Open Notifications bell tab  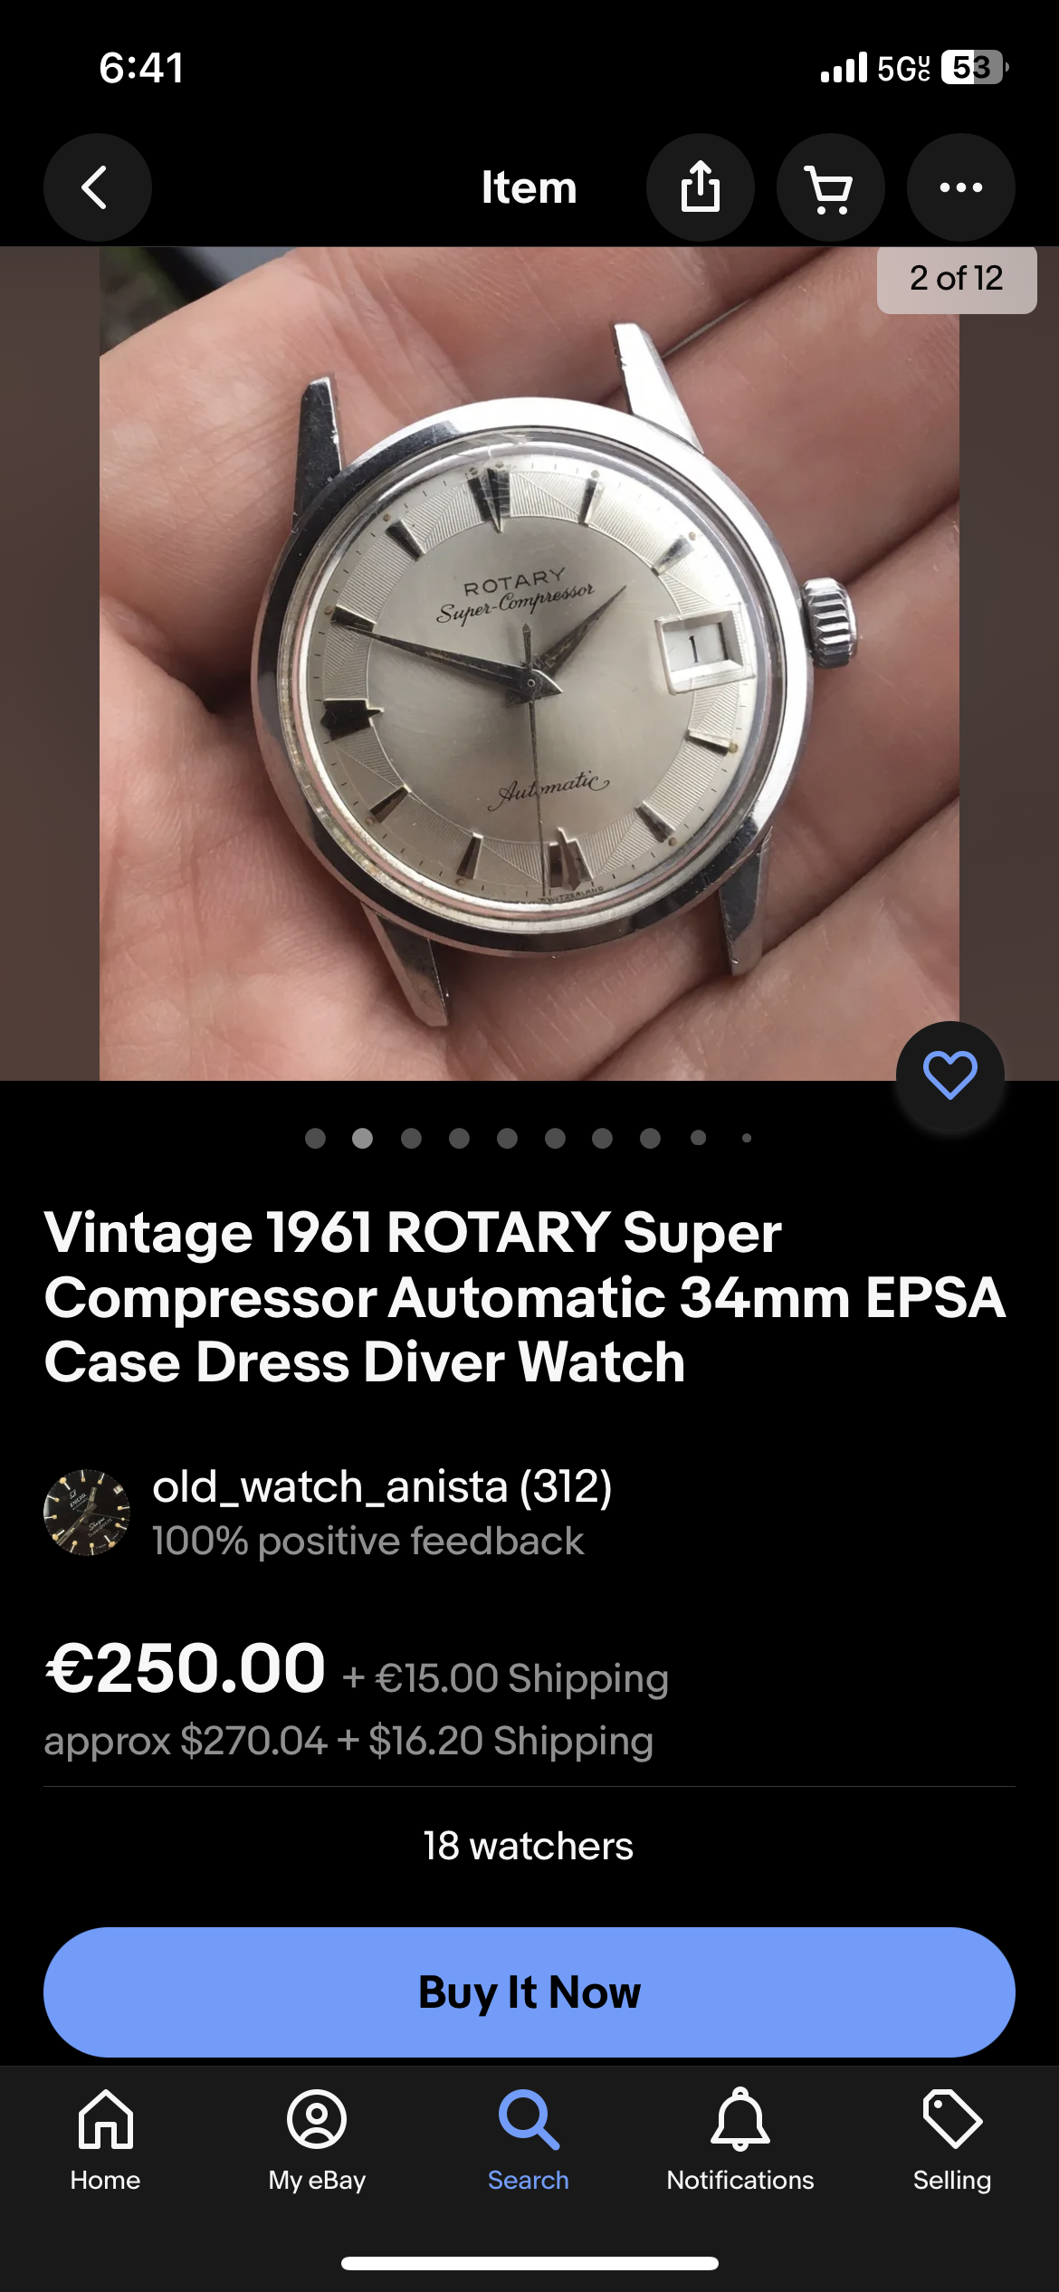coord(740,2140)
